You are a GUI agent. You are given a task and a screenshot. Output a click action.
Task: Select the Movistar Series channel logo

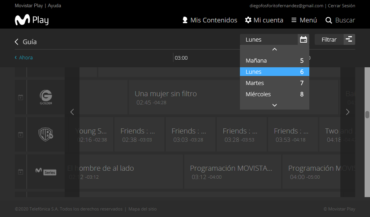[x=46, y=172]
